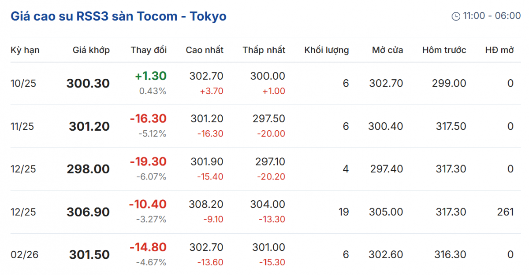The image size is (529, 275).
Task: Select the green +1.30 change value
Action: [151, 76]
